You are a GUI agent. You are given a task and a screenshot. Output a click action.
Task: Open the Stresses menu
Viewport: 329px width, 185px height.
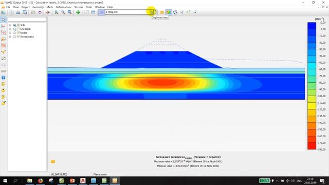tap(79, 7)
